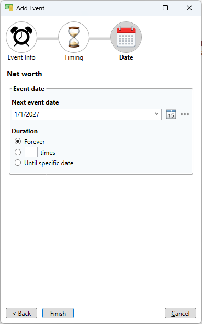Choose the Until specific date option
This screenshot has width=202, height=324.
point(18,163)
